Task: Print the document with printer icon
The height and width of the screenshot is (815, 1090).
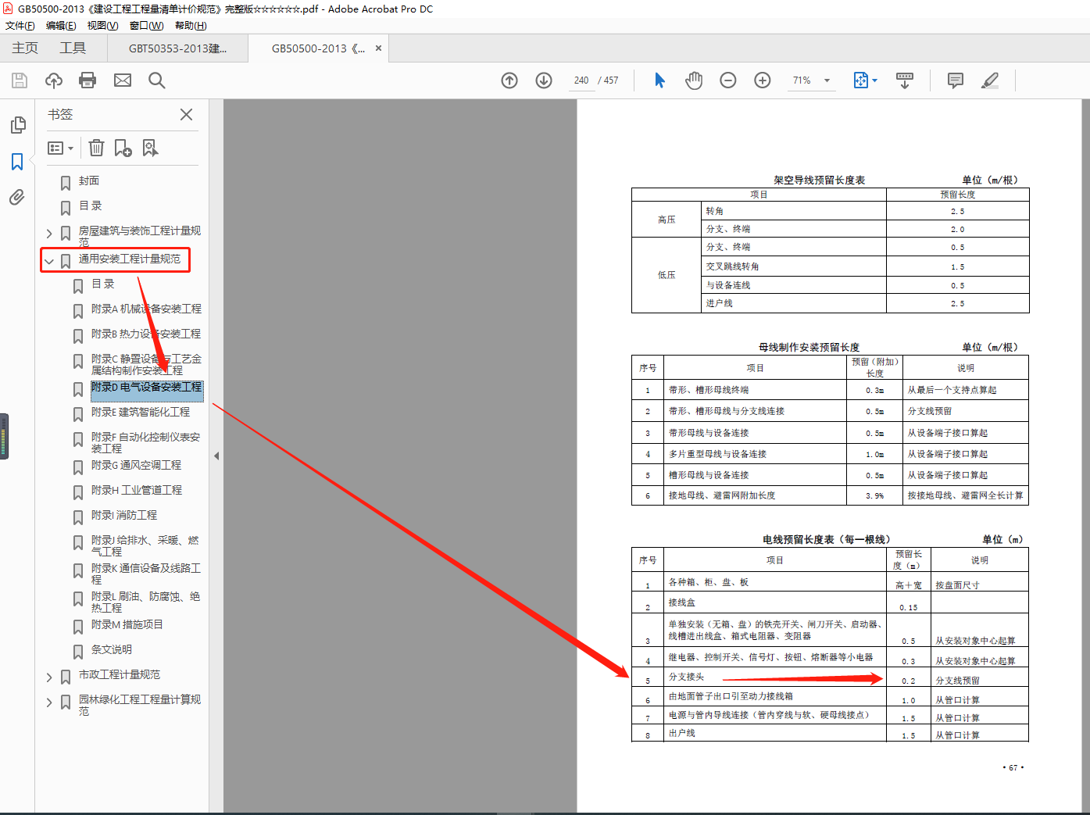Action: pyautogui.click(x=88, y=80)
